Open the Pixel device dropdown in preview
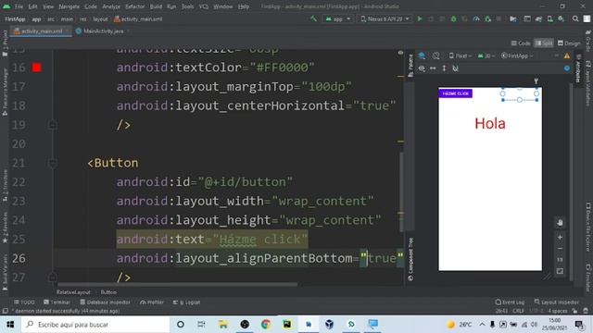The width and height of the screenshot is (593, 333). coord(461,55)
